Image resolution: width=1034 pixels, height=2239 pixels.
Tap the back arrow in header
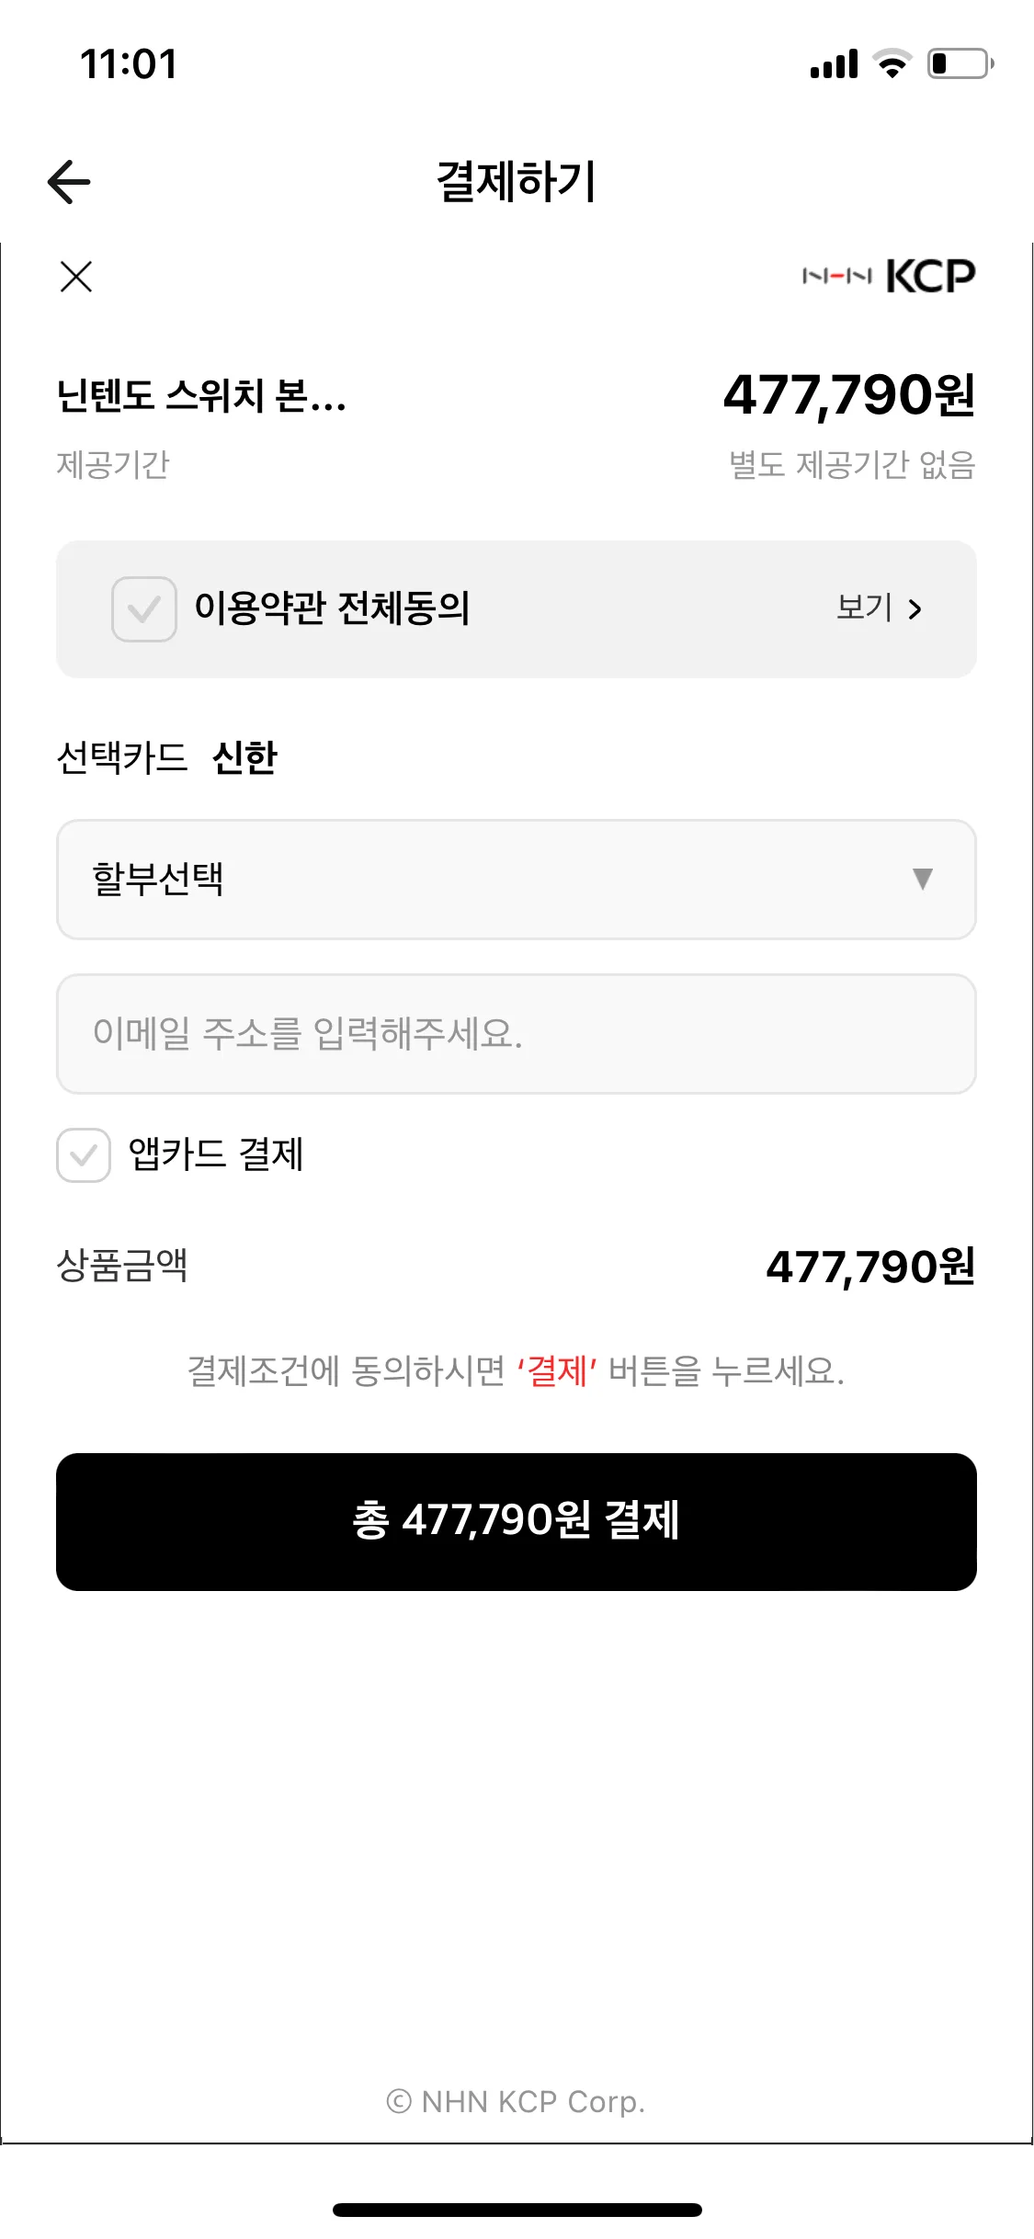[69, 181]
